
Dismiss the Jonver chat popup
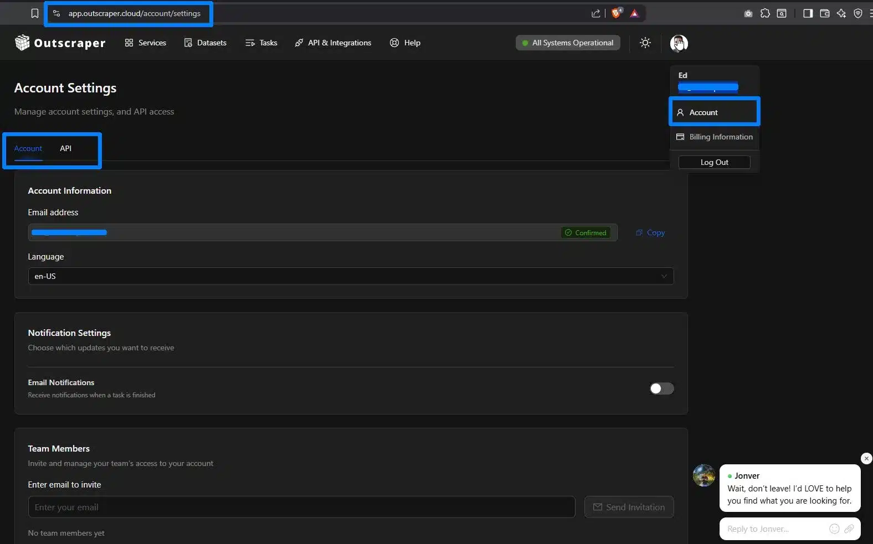coord(866,458)
